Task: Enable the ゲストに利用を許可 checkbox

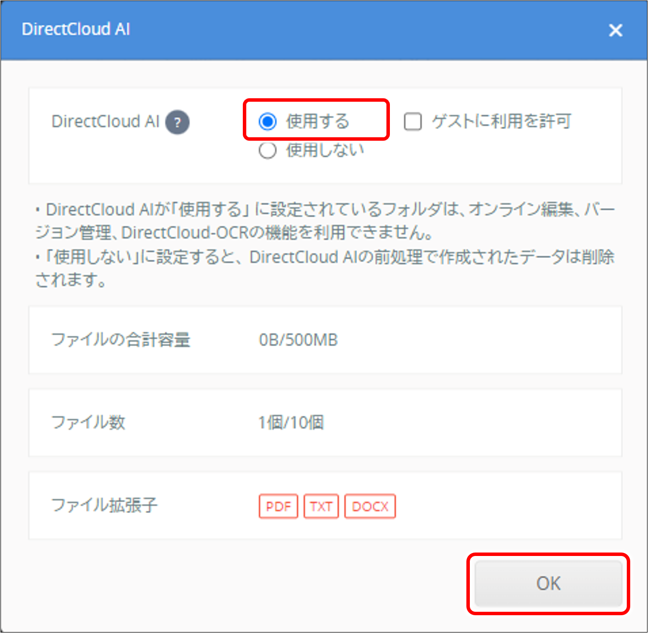Action: coord(412,121)
